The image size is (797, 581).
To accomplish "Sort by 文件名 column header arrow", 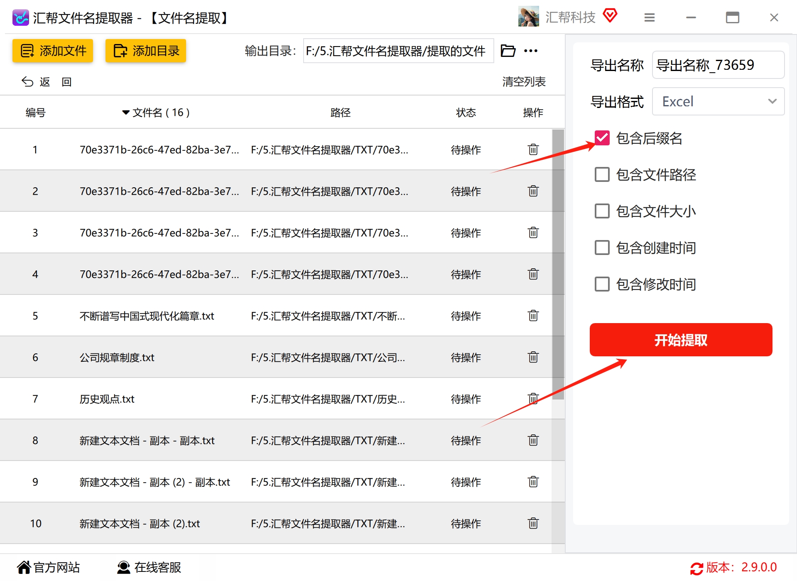I will [x=126, y=113].
